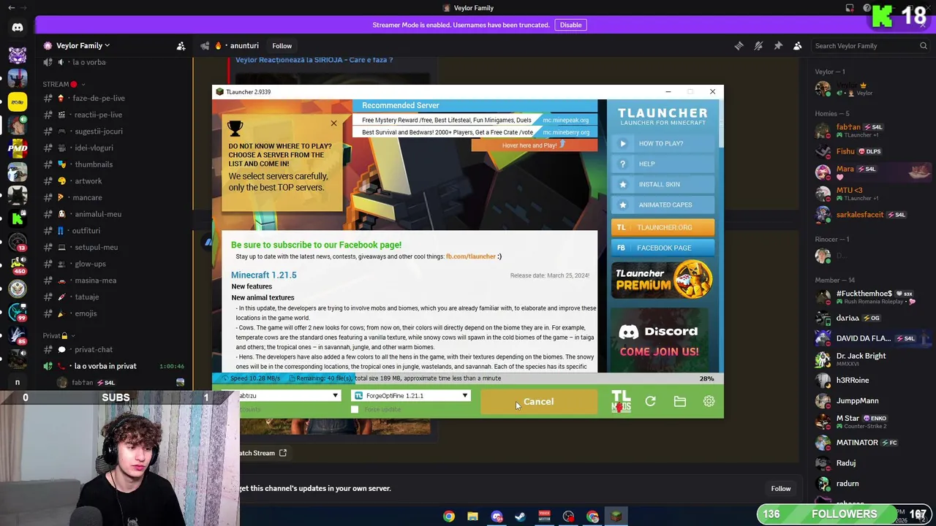Open HELP menu item in TLauncher
The height and width of the screenshot is (526, 936).
tap(663, 164)
